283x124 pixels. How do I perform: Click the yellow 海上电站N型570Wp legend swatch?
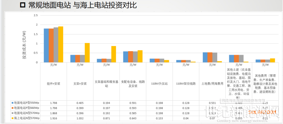[x=13, y=118]
